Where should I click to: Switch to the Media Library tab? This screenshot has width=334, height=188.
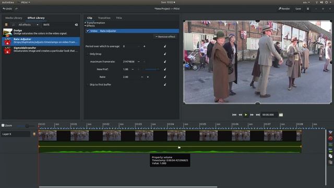(x=14, y=18)
